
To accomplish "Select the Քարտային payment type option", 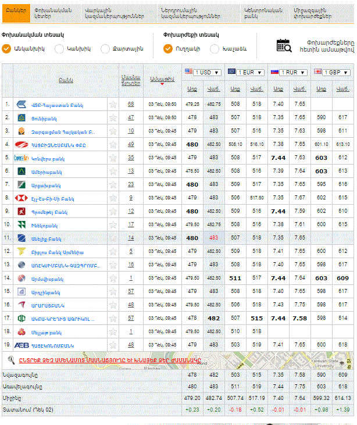I will point(105,49).
